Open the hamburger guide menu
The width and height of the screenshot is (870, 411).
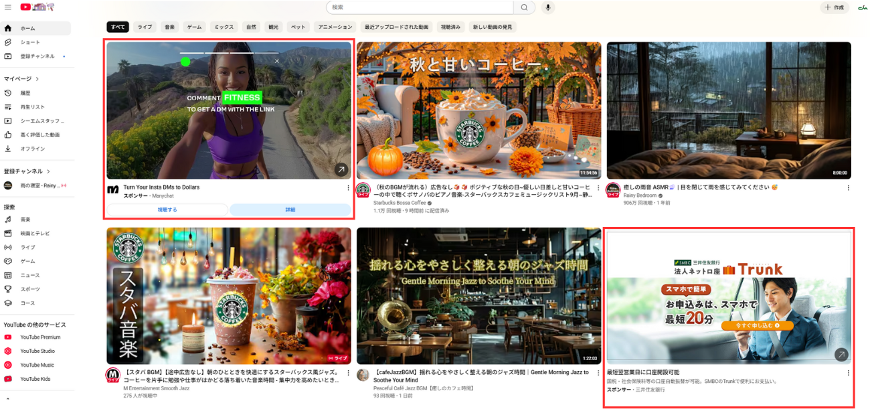point(8,7)
